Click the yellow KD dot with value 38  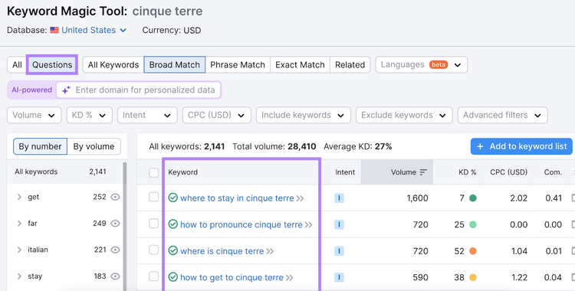pos(473,277)
